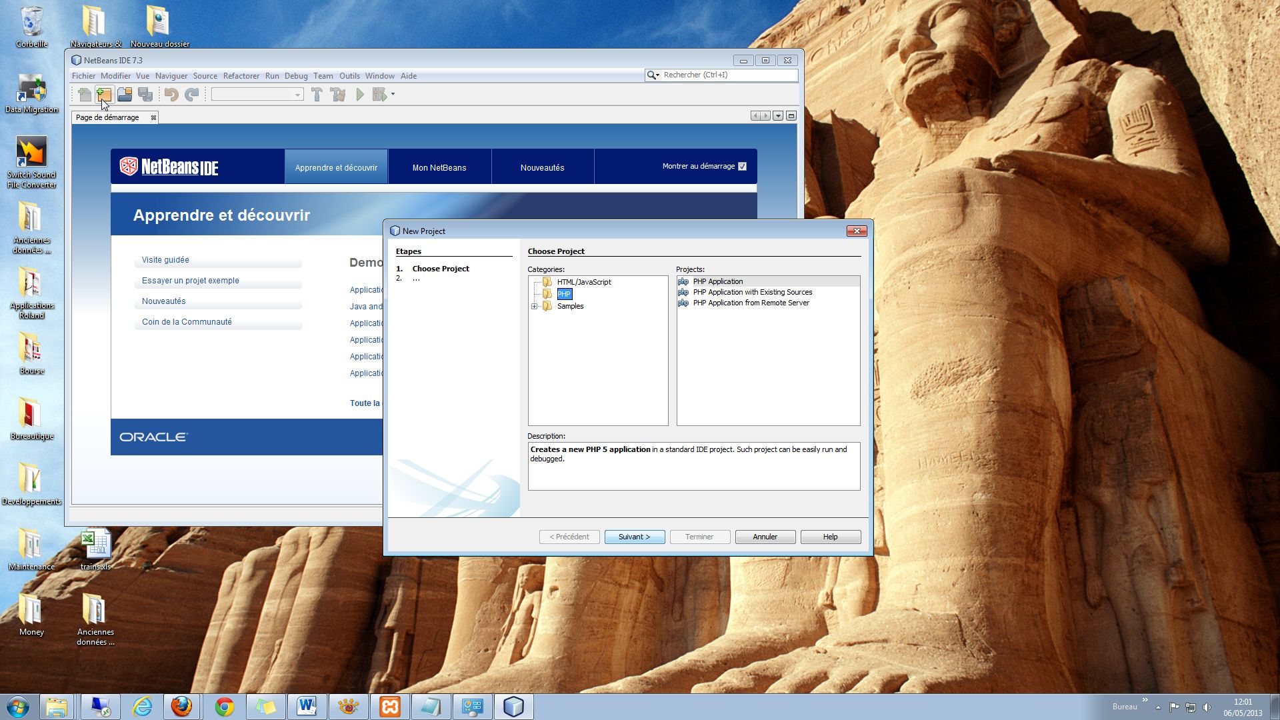The width and height of the screenshot is (1280, 720).
Task: Click the Windows Start button
Action: pos(18,707)
